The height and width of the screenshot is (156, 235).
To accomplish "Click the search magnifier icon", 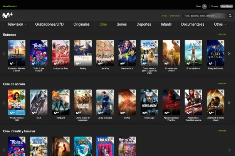I will pyautogui.click(x=230, y=16).
